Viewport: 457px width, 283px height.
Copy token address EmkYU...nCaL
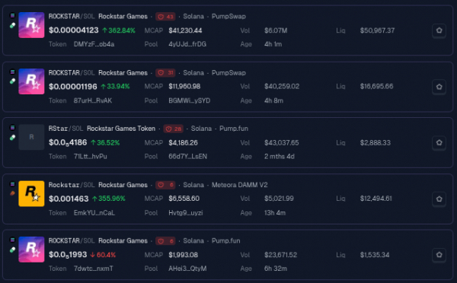[x=94, y=213]
